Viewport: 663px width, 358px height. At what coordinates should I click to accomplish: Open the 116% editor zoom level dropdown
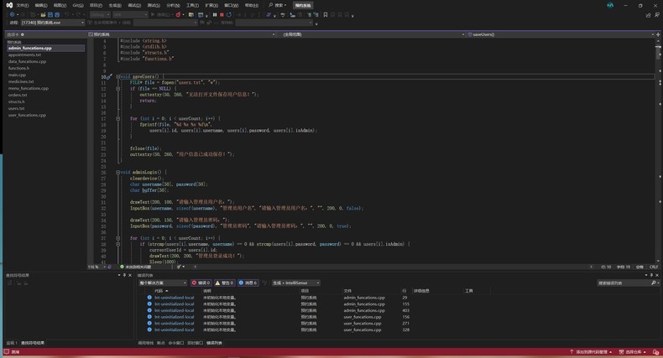[x=94, y=267]
